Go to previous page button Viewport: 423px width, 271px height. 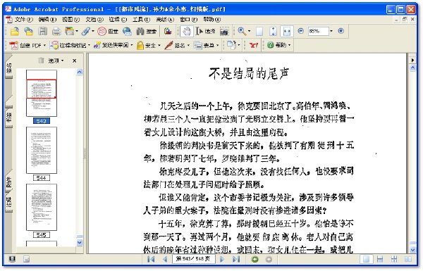point(165,259)
